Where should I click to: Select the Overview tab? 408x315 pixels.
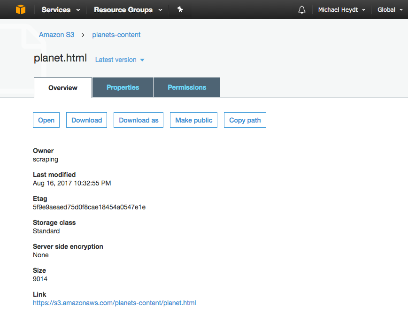pyautogui.click(x=63, y=88)
